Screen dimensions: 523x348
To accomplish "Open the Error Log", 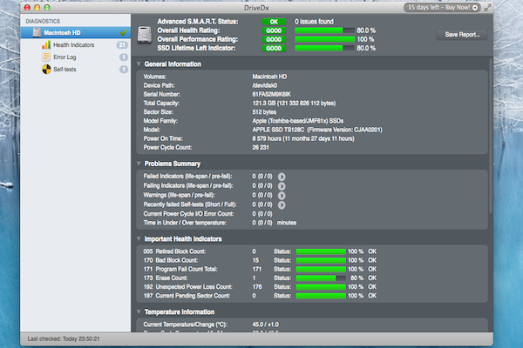I will (65, 57).
